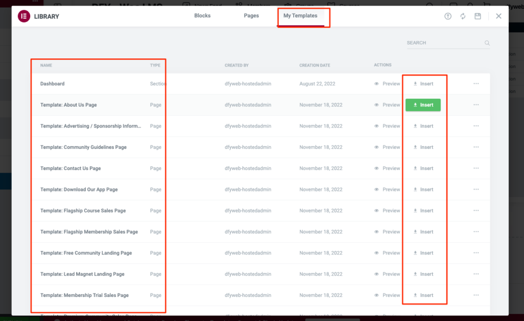This screenshot has height=321, width=524.
Task: Click the sync library refresh icon
Action: point(463,16)
